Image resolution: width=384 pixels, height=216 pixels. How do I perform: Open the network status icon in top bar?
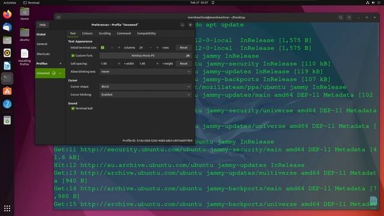coord(368,2)
